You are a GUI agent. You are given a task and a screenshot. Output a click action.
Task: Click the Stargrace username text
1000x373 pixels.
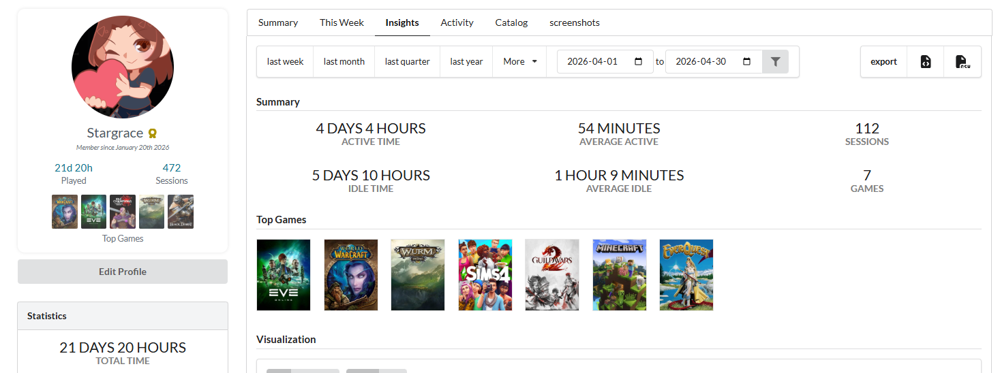(x=115, y=133)
